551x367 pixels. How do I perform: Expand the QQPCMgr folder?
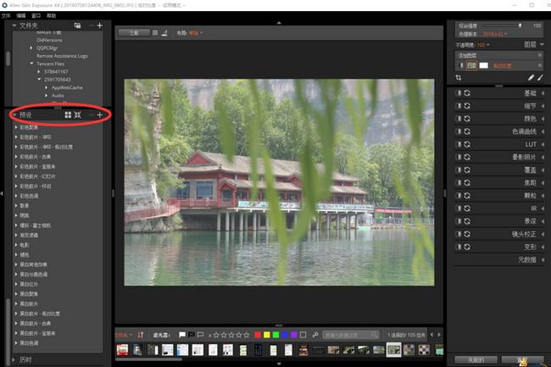point(31,47)
